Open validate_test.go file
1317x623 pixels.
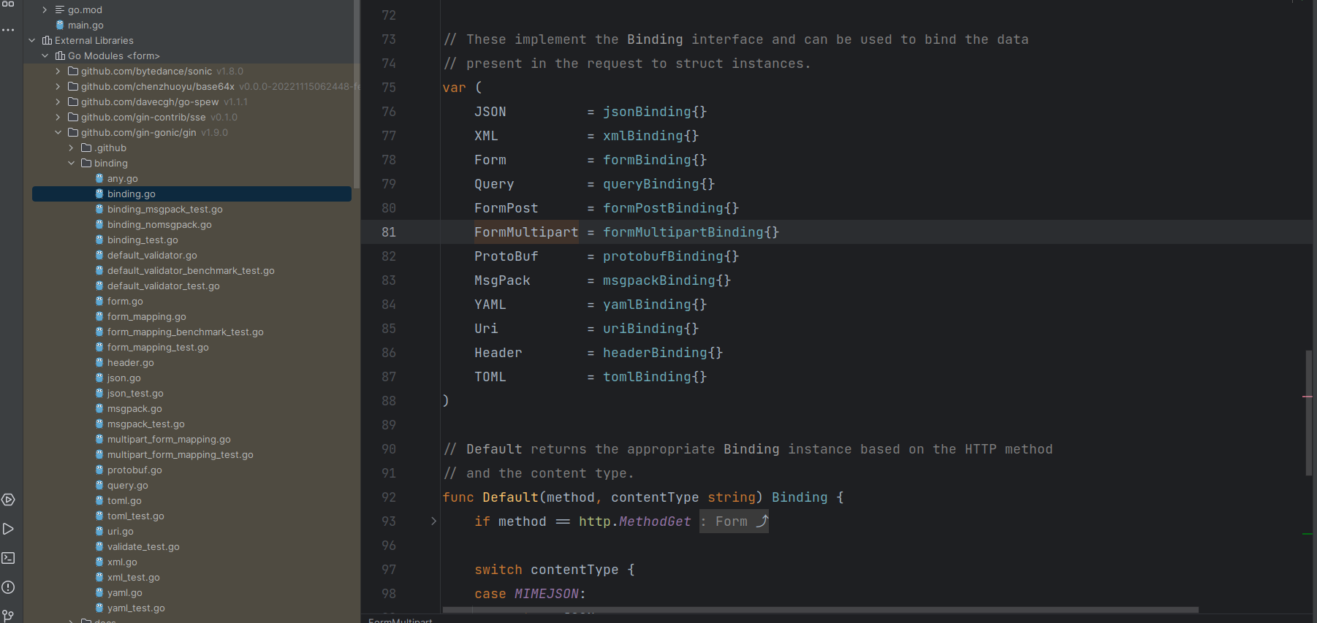pyautogui.click(x=143, y=546)
